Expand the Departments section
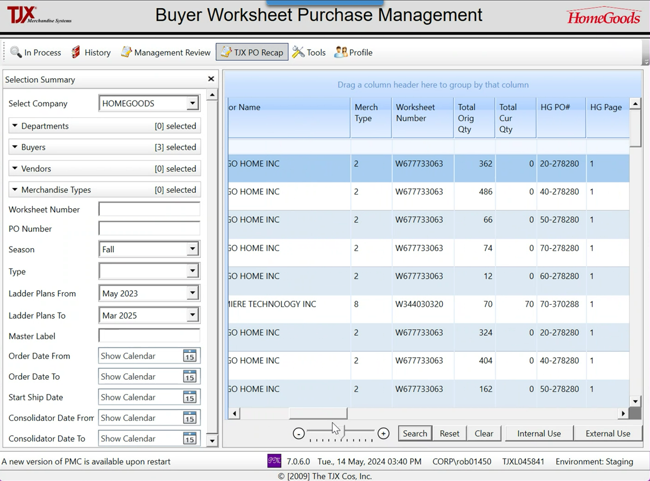Viewport: 650px width, 481px height. tap(105, 126)
